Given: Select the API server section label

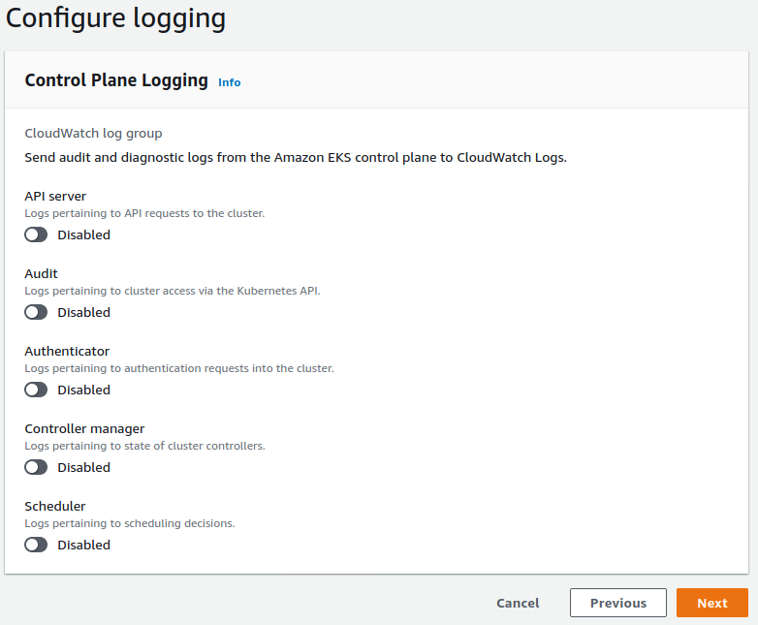Looking at the screenshot, I should coord(55,196).
